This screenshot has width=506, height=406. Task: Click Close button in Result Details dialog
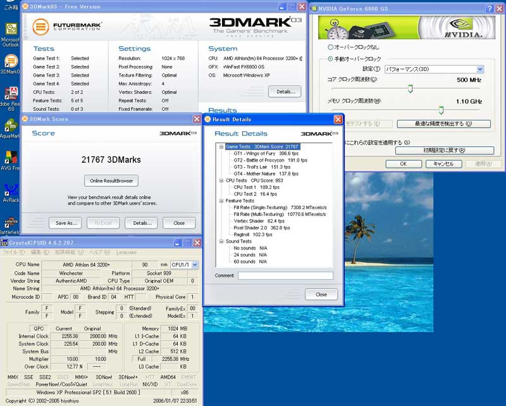point(321,295)
